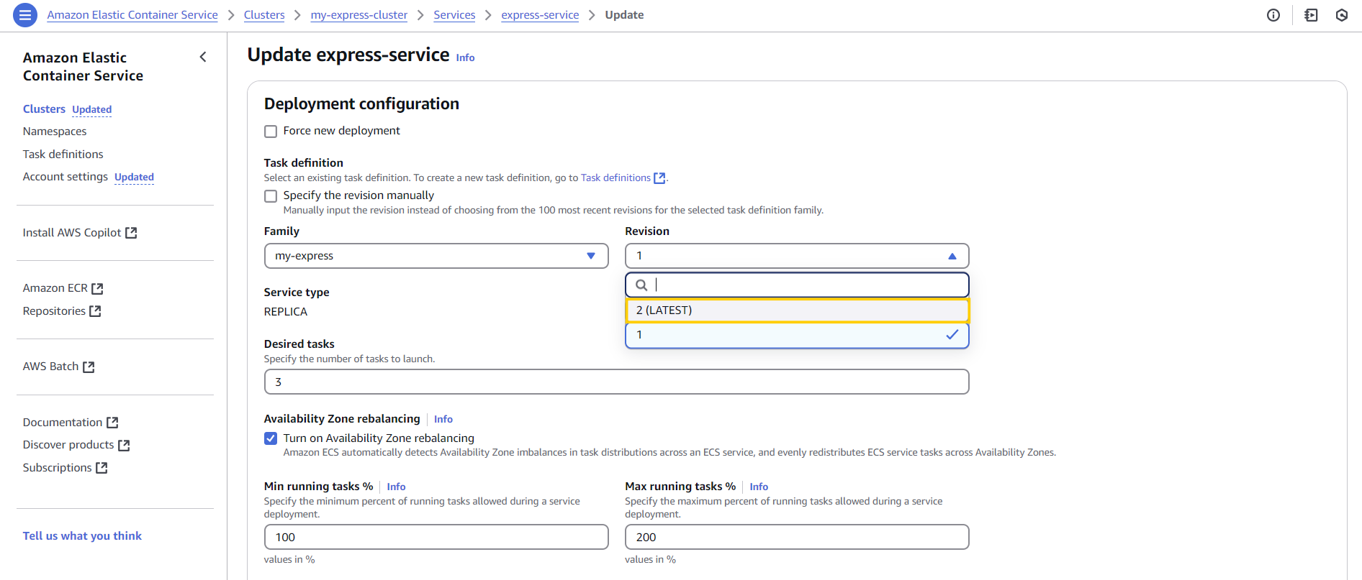Open the CloudShell panel icon in header

[x=1311, y=15]
